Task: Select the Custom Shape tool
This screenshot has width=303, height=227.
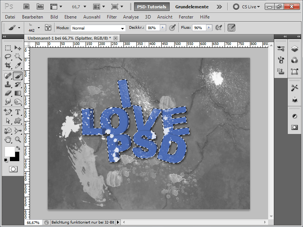Action: [x=18, y=121]
